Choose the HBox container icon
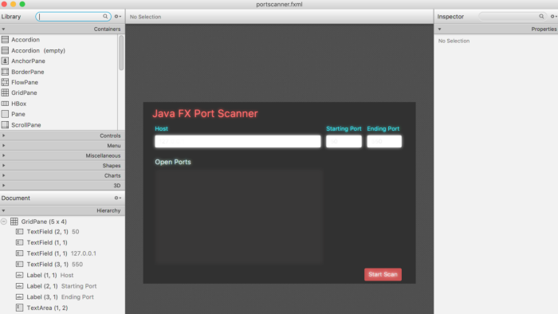Viewport: 558px width, 314px height. pos(5,104)
